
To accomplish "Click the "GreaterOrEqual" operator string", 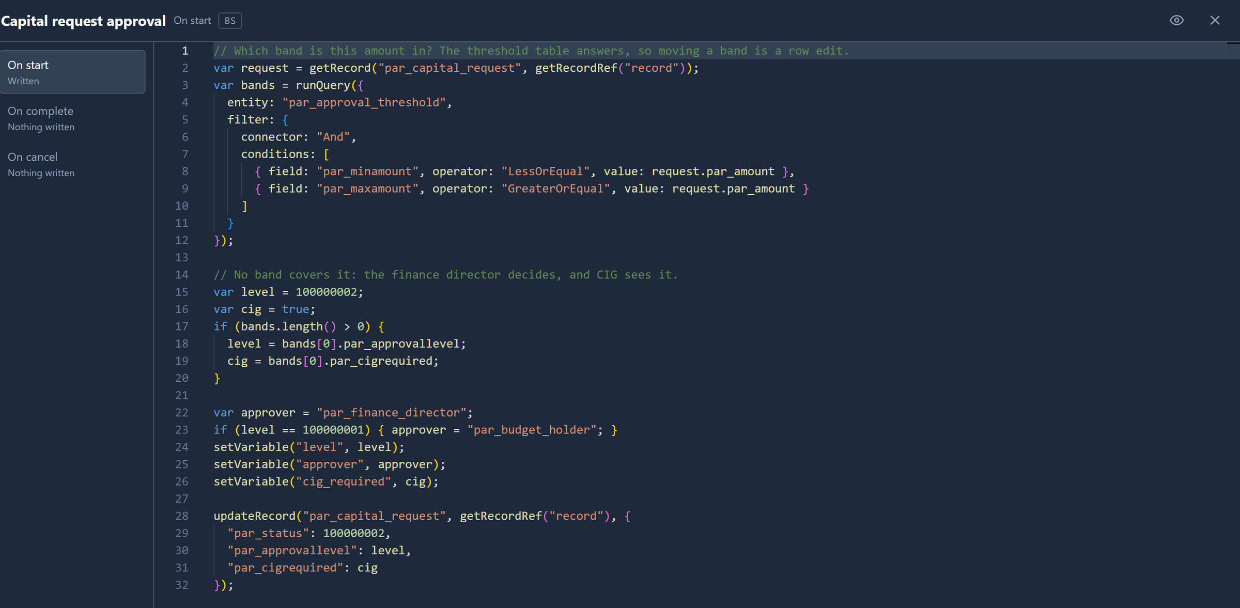I will pos(556,189).
